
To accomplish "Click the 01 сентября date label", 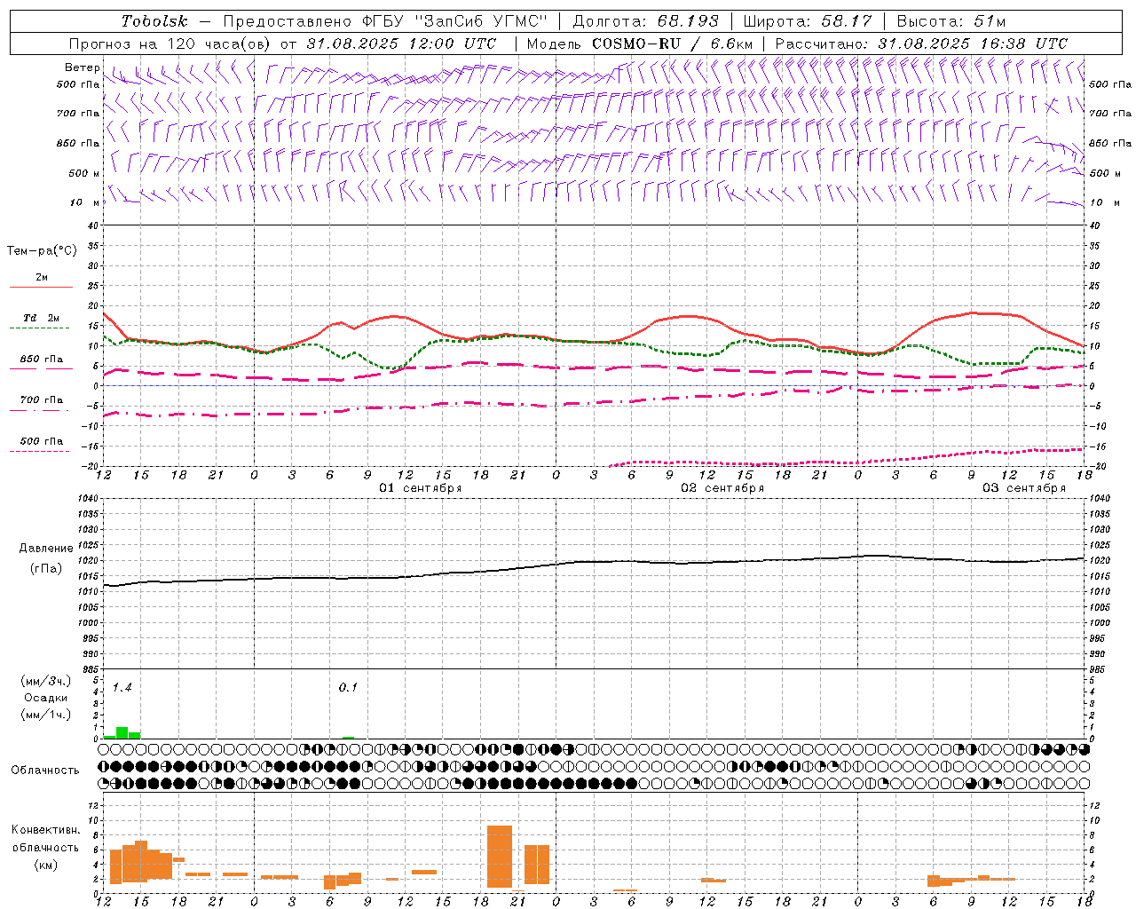I will click(420, 488).
